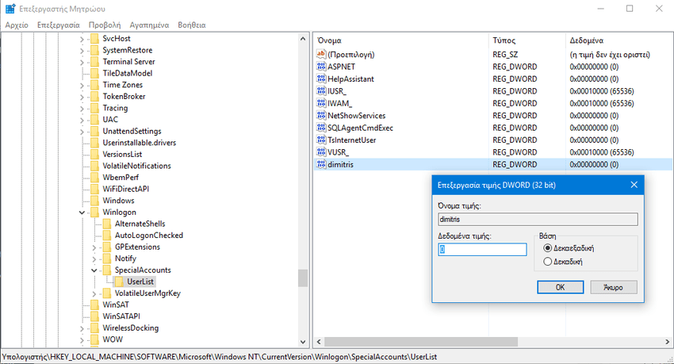Select the Δεκαεξαδική radio button

[548, 248]
